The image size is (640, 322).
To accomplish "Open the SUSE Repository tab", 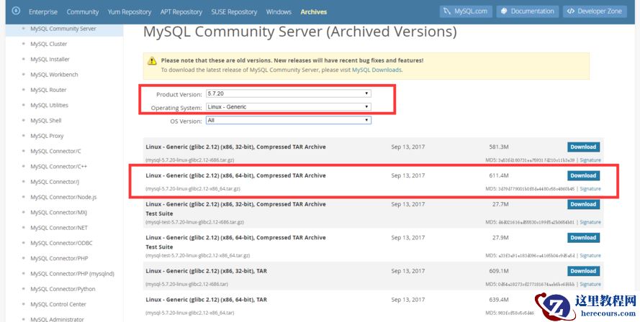I will click(x=234, y=11).
